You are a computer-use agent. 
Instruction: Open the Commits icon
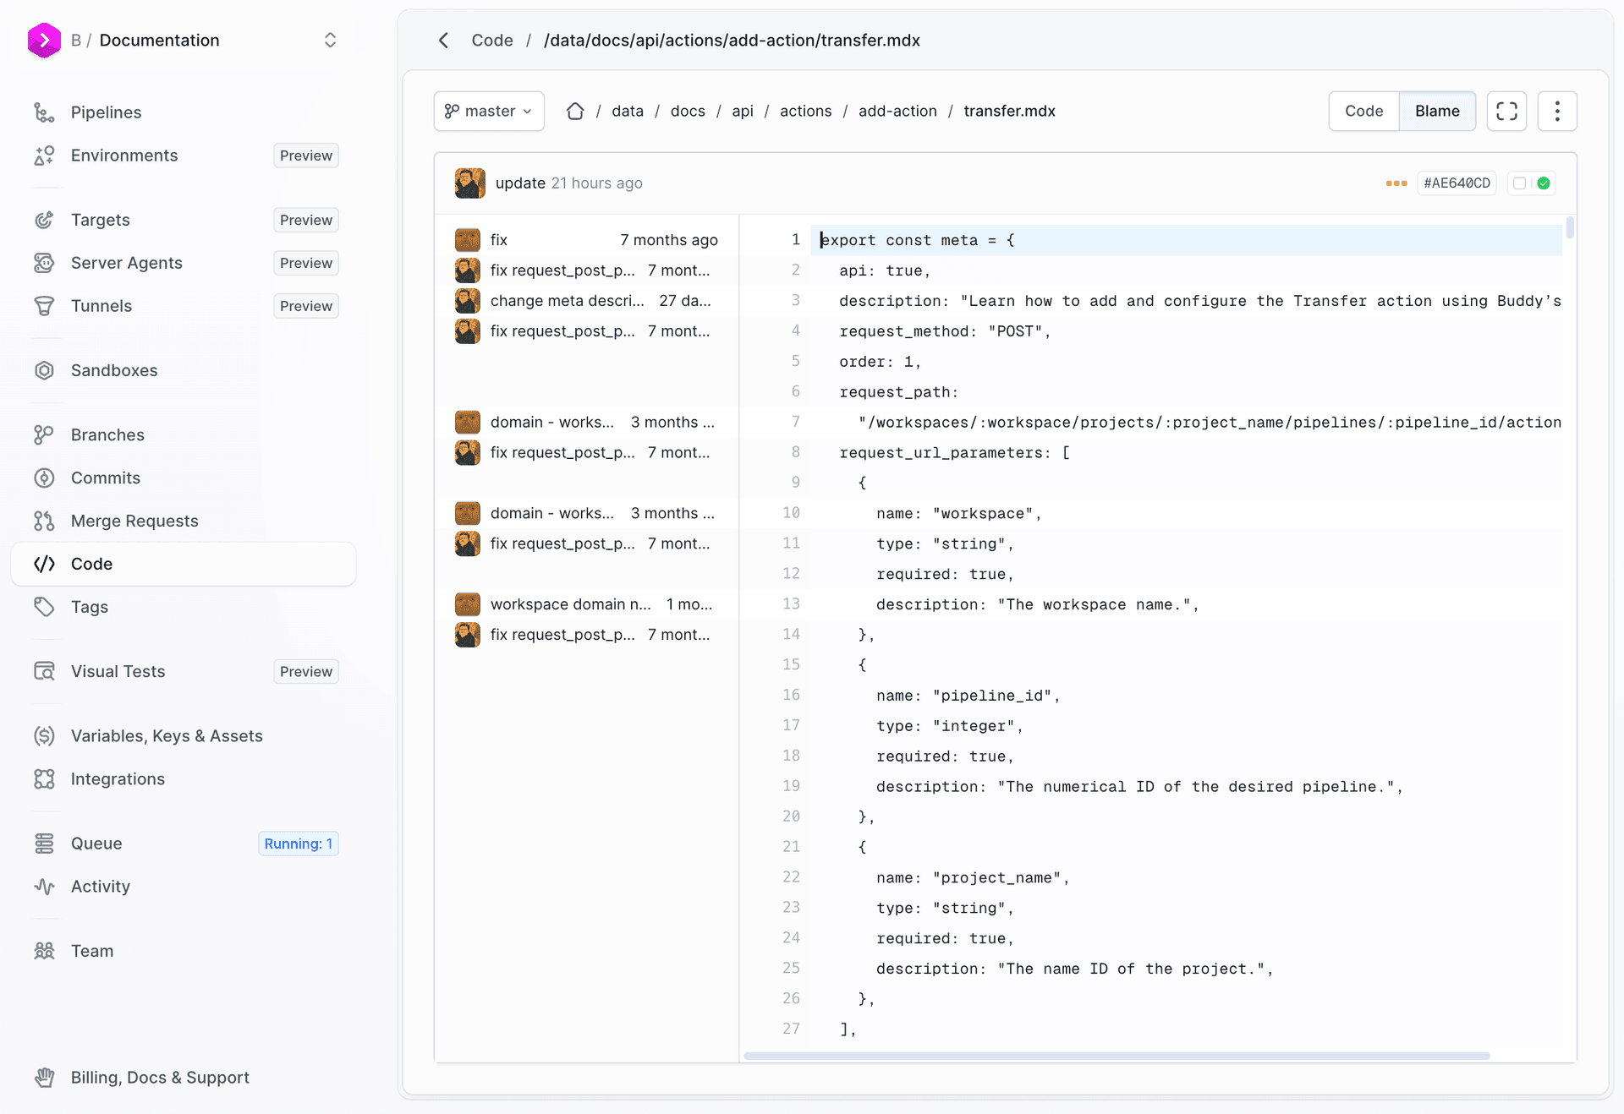44,478
